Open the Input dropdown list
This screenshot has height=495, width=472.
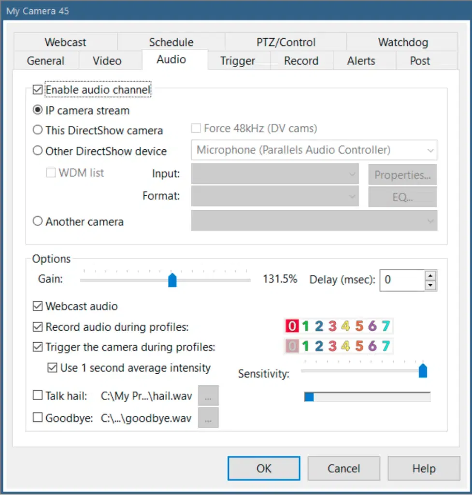tap(275, 174)
